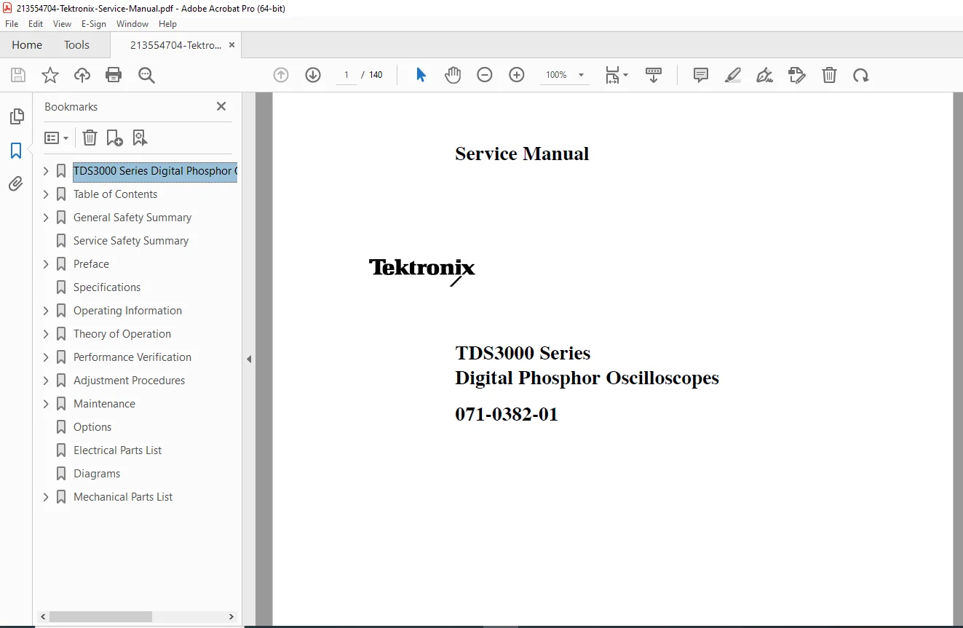Image resolution: width=963 pixels, height=628 pixels.
Task: Delete the selected bookmark in the Bookmarks panel
Action: pyautogui.click(x=90, y=138)
